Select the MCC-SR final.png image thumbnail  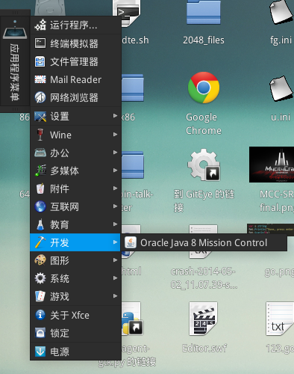pyautogui.click(x=272, y=165)
